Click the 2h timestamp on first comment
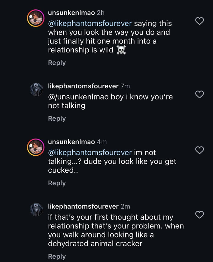Screen dimensions: 213x262 point(100,12)
